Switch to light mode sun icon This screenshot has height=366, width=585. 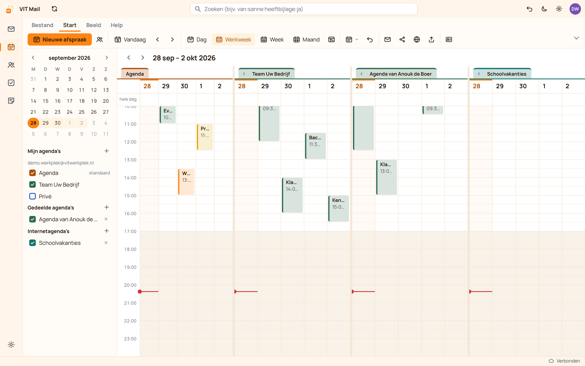click(559, 9)
